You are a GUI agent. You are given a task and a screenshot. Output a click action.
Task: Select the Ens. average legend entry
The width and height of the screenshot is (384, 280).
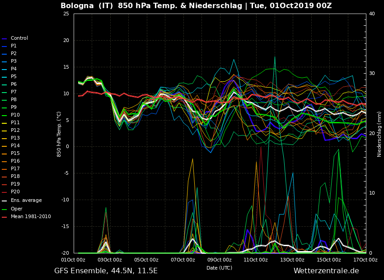[x=26, y=200]
